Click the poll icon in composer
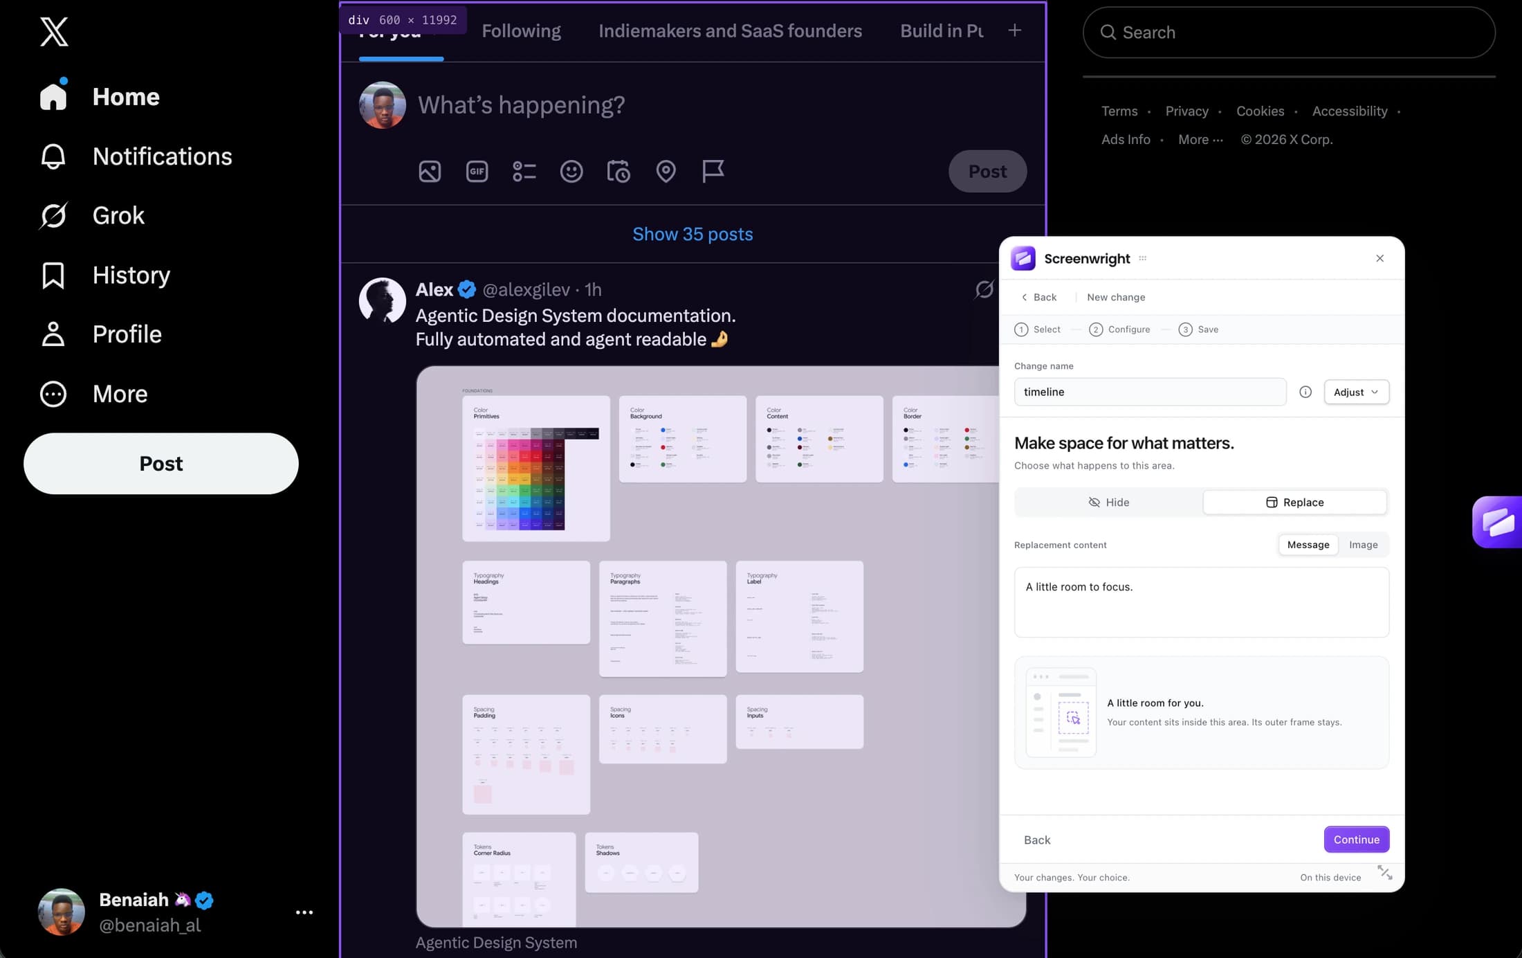1522x958 pixels. click(524, 171)
